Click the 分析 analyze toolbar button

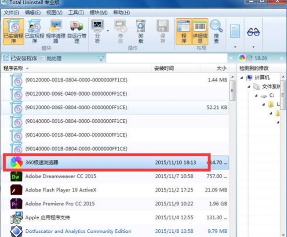point(97,32)
